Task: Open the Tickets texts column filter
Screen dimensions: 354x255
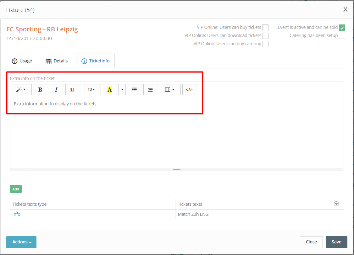Action: coord(336,204)
